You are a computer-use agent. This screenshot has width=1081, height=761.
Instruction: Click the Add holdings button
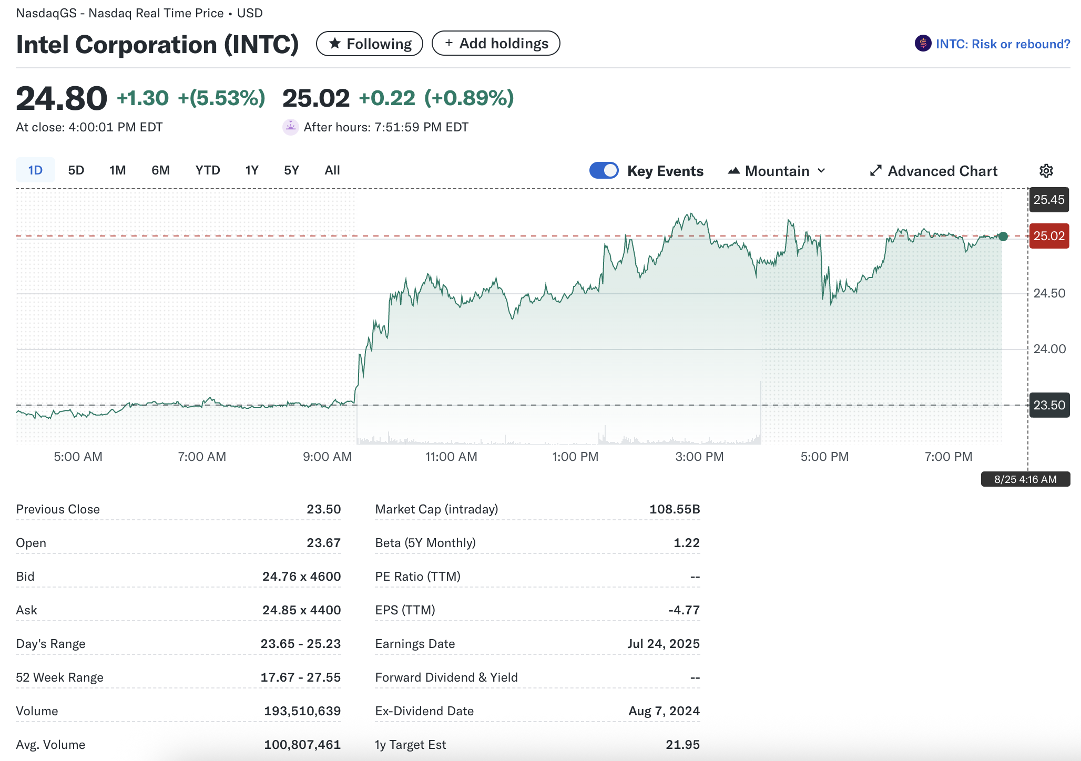(495, 43)
